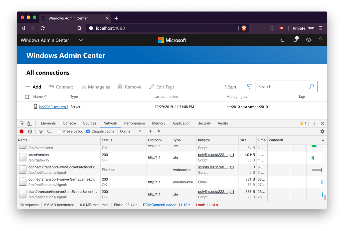The width and height of the screenshot is (344, 231).
Task: Expand the Windows Admin Center chevron menu
Action: point(81,40)
